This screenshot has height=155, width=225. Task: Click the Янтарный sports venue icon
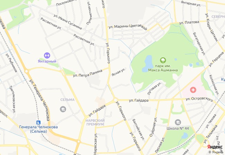click(x=47, y=55)
